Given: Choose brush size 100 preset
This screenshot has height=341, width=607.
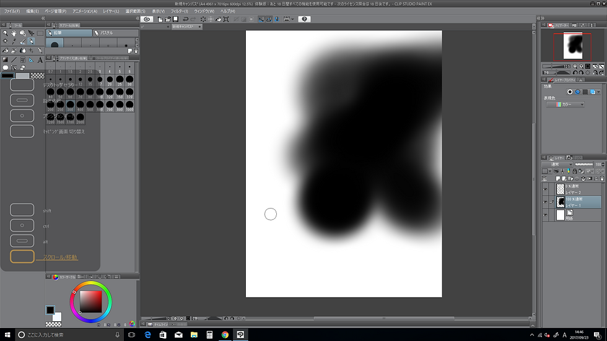Looking at the screenshot, I should click(100, 93).
